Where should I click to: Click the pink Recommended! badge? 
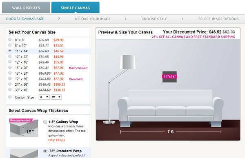click(x=21, y=120)
